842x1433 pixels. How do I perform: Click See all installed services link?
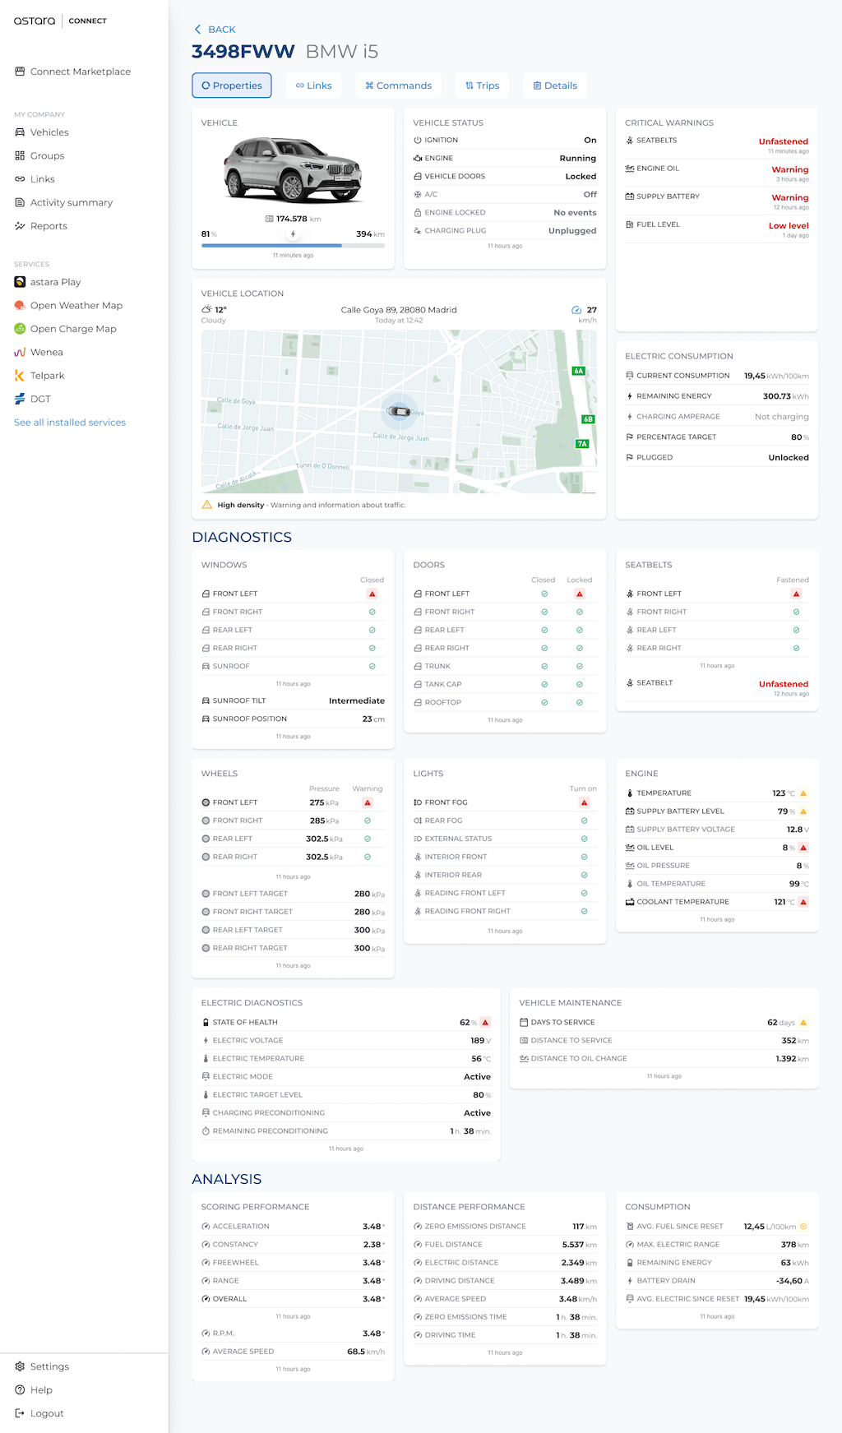tap(70, 423)
